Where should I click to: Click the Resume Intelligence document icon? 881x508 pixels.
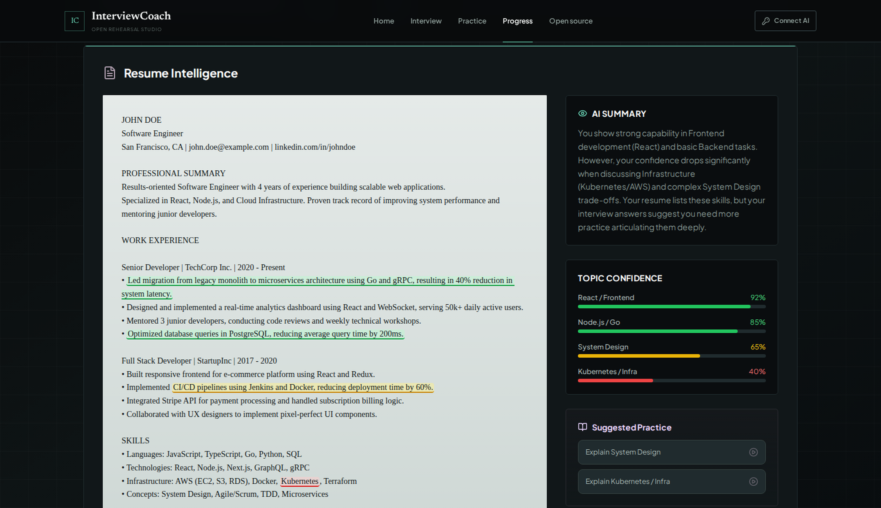tap(110, 73)
